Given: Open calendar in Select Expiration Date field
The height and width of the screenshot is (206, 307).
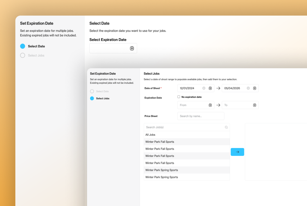Looking at the screenshot, I should [x=132, y=48].
